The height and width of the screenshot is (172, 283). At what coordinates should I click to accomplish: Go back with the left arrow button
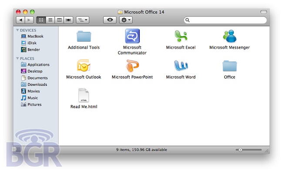pyautogui.click(x=20, y=20)
